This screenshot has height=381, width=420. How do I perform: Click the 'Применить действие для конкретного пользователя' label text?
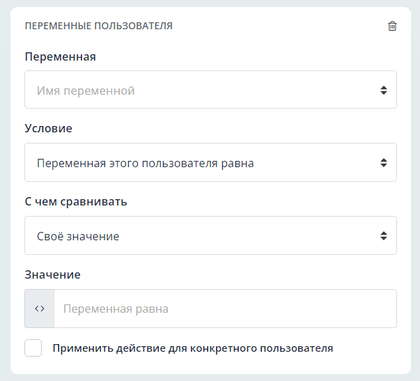pos(193,348)
